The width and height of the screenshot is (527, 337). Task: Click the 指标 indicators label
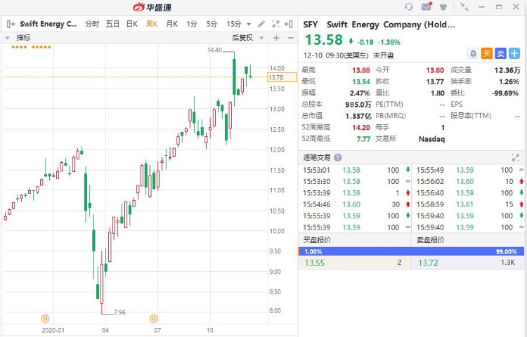pyautogui.click(x=23, y=38)
